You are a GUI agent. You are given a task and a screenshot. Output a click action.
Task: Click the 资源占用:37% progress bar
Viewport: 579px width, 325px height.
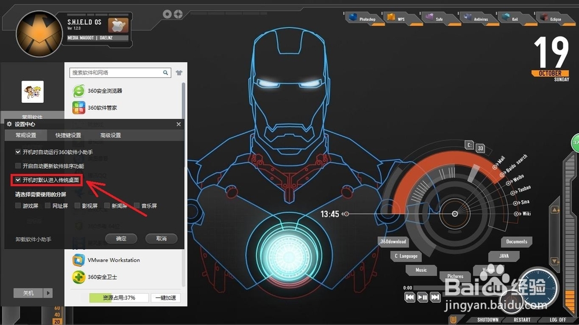click(119, 298)
